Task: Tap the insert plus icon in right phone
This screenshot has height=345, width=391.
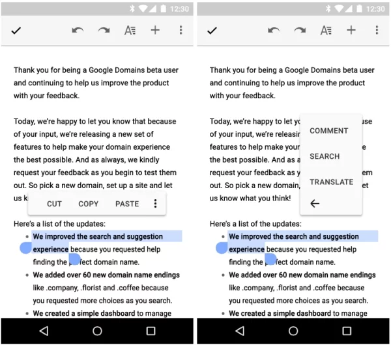Action: pyautogui.click(x=351, y=30)
